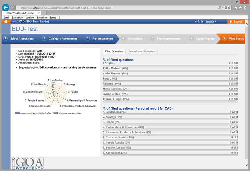Open the Ansicht menu
The width and height of the screenshot is (250, 171).
point(30,17)
